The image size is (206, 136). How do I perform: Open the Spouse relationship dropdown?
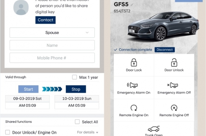tap(52, 32)
